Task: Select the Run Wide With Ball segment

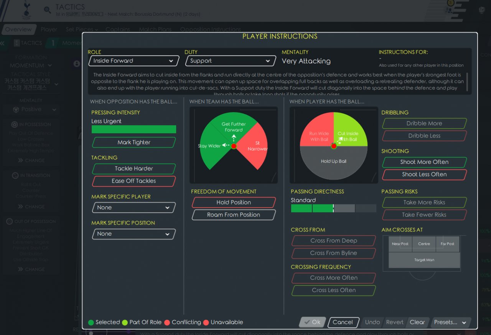Action: click(x=318, y=130)
